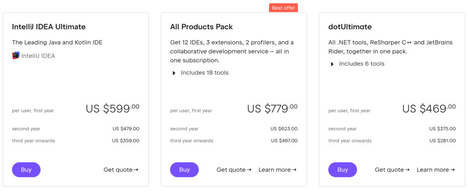Expand the 'Includes 18 tools' disclosure triangle
The width and height of the screenshot is (468, 192).
(x=174, y=73)
